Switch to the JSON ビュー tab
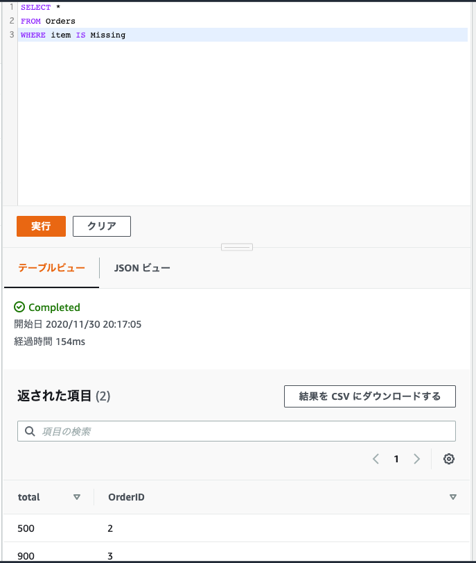The height and width of the screenshot is (563, 476). click(x=142, y=268)
